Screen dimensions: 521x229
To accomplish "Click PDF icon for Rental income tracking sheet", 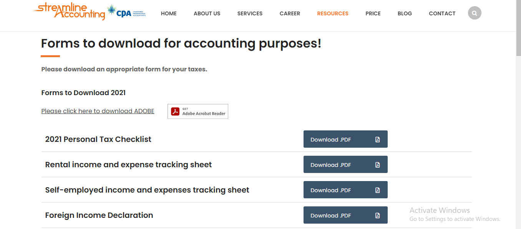I will pos(377,165).
